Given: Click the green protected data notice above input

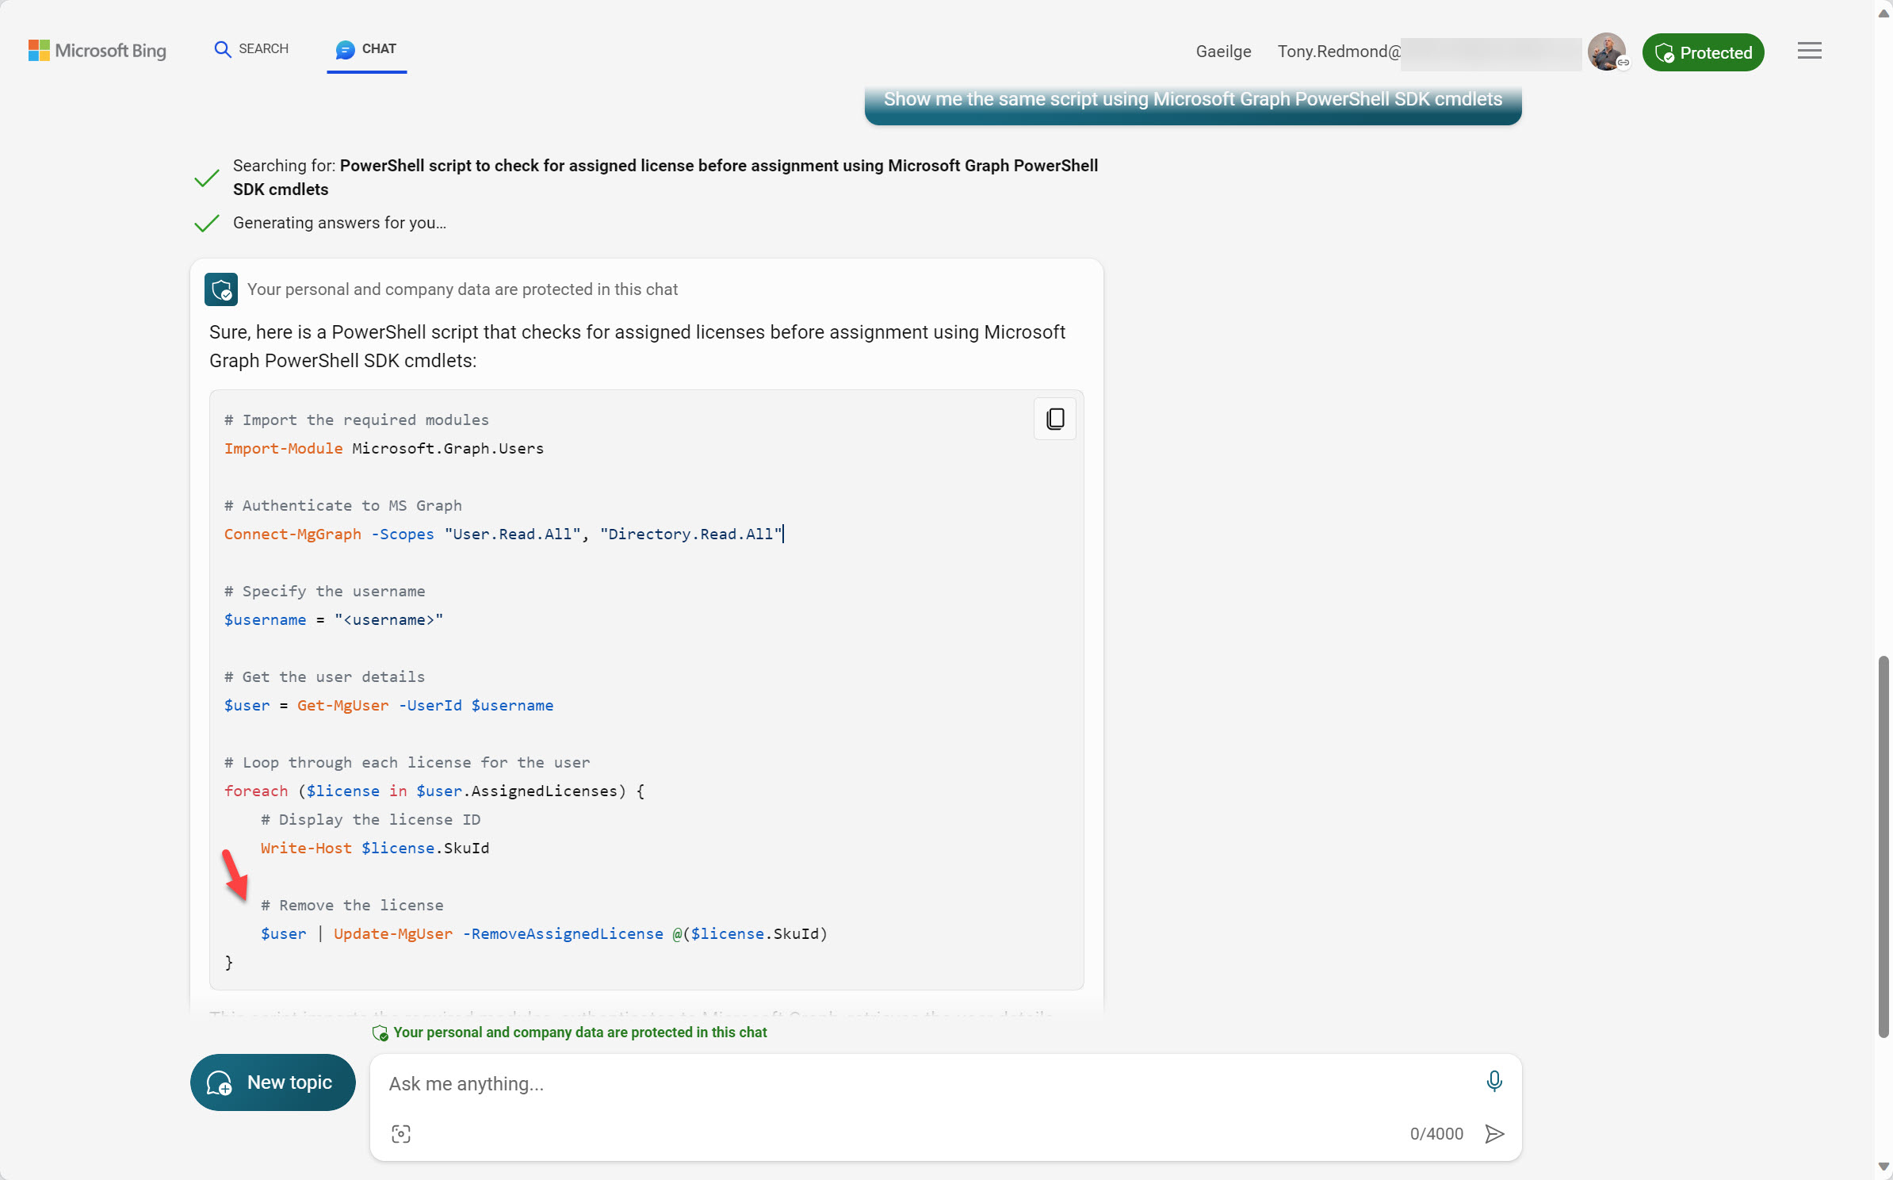Looking at the screenshot, I should (570, 1032).
